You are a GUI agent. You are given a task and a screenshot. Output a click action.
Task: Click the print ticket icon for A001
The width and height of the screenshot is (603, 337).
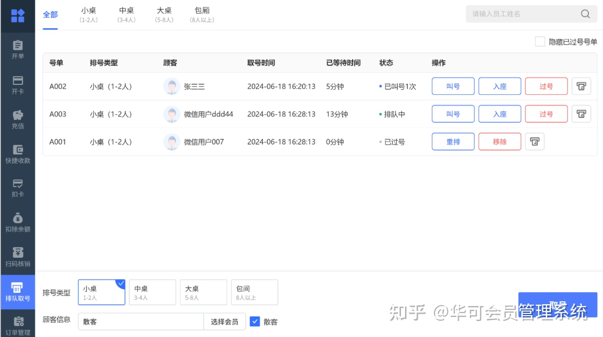[x=535, y=142]
